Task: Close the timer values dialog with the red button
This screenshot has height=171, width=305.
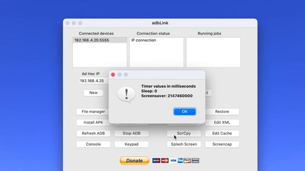Action: pos(113,75)
